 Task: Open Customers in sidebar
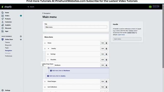click(8, 22)
